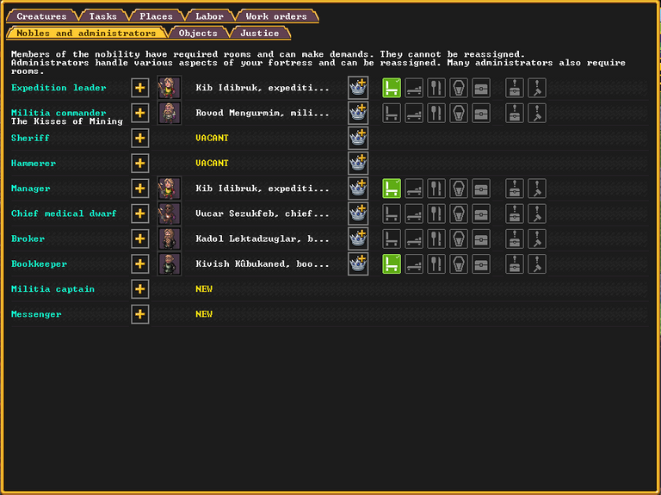Click plus button for Bookkeeper
Viewport: 661px width, 495px height.
(140, 264)
